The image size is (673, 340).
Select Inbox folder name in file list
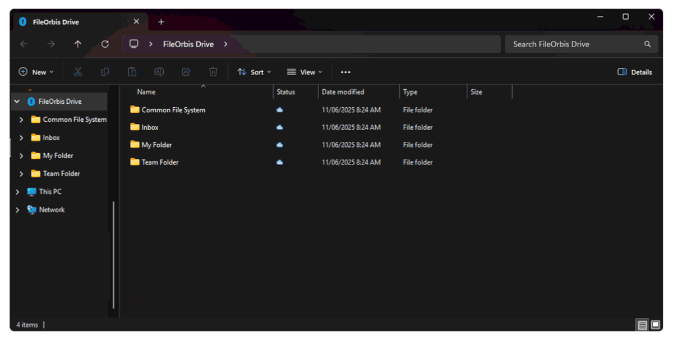[150, 127]
